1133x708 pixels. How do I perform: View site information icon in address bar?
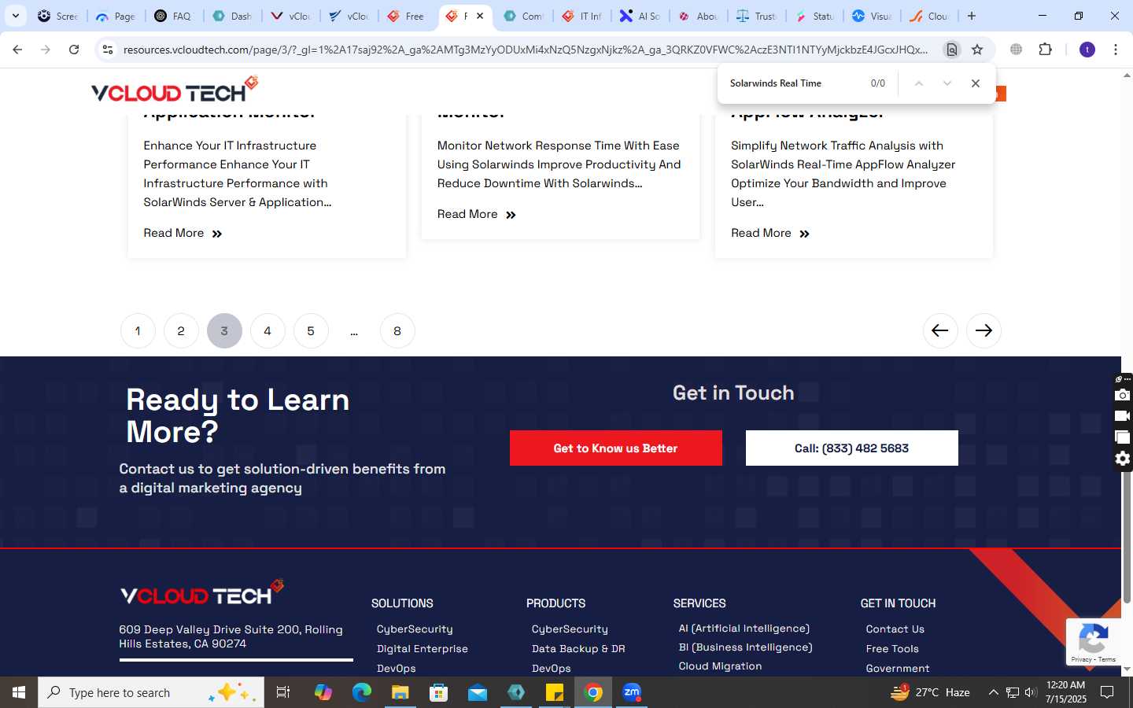108,50
